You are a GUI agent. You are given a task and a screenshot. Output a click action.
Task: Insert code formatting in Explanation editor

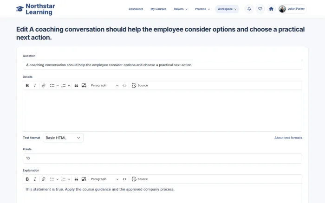click(x=124, y=179)
